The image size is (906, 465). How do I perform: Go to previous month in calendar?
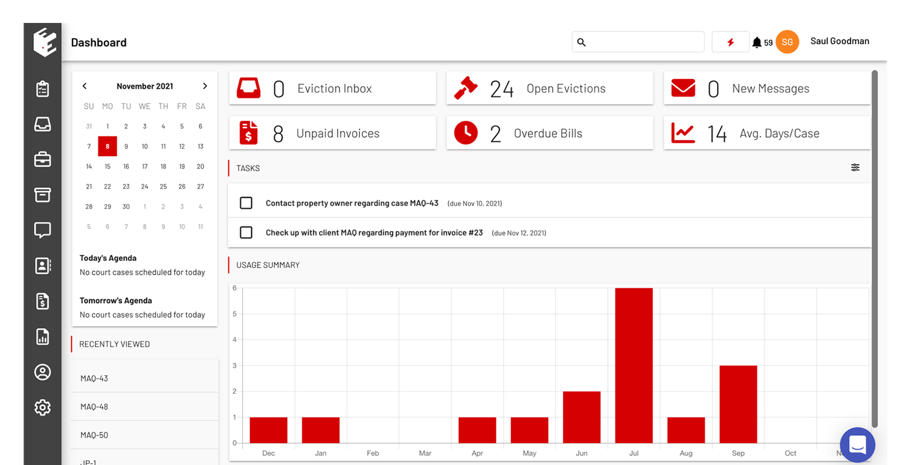(x=85, y=86)
